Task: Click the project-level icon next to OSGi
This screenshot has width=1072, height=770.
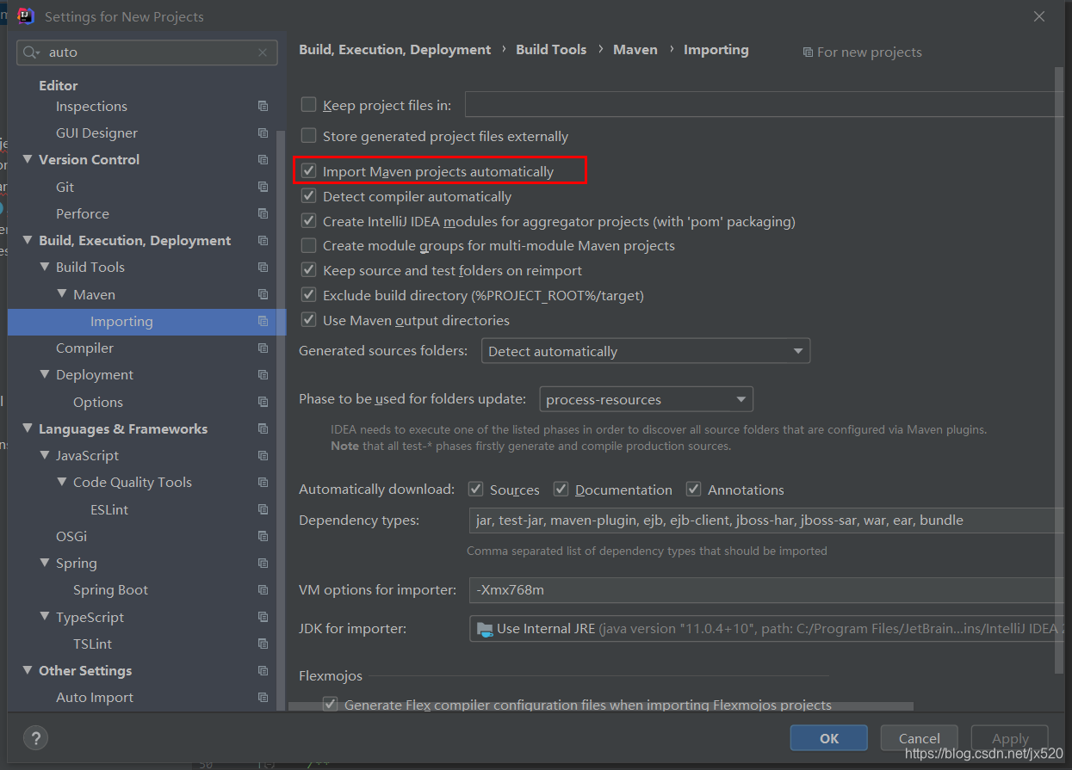Action: [x=263, y=537]
